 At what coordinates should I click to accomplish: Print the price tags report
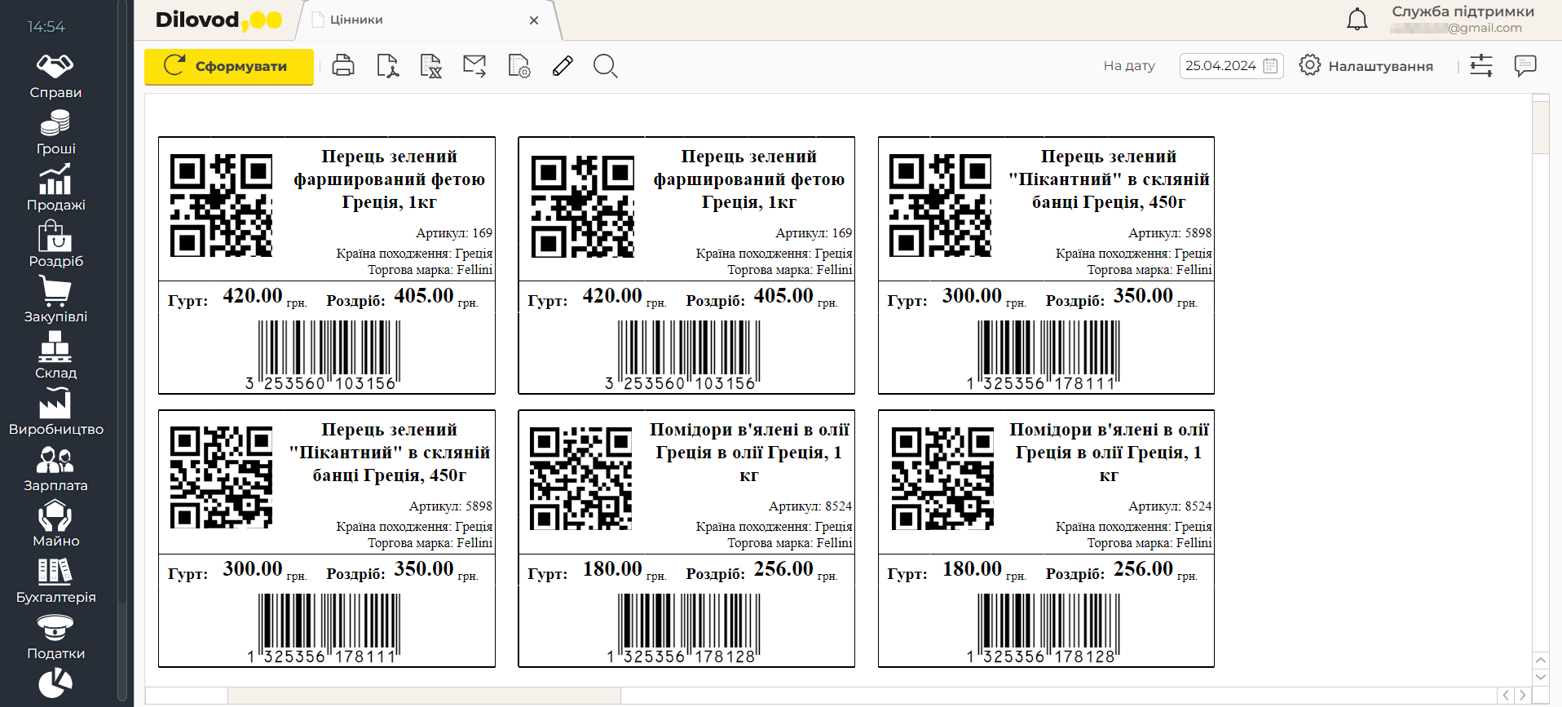[x=343, y=66]
